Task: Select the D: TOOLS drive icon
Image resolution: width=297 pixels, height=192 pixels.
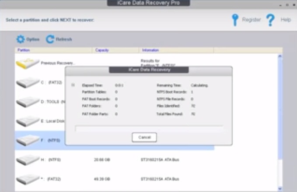Action: coord(28,102)
